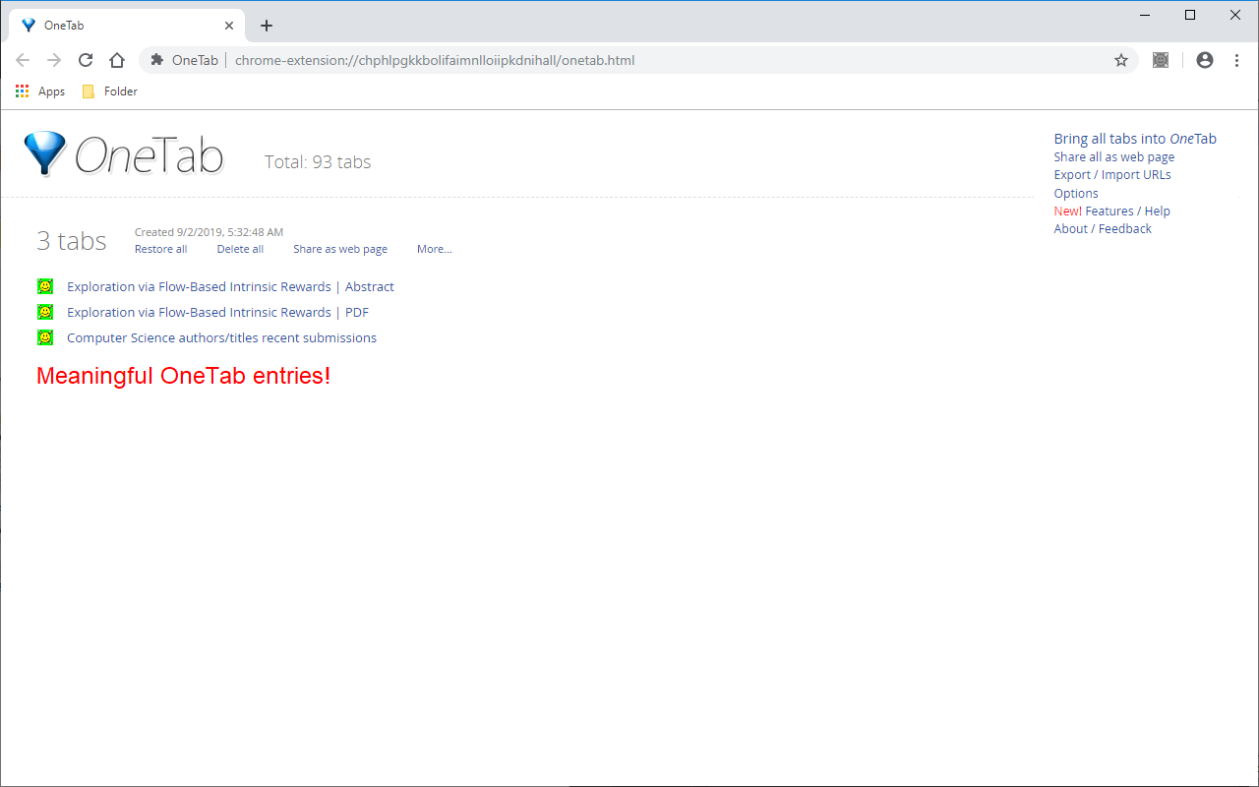The width and height of the screenshot is (1259, 787).
Task: Click favicon beside Computer Science submissions entry
Action: [x=45, y=337]
